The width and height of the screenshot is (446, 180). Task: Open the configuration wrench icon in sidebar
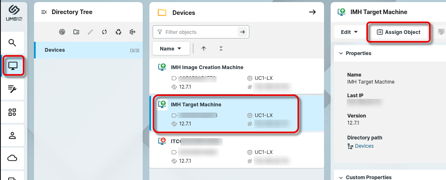click(x=12, y=89)
